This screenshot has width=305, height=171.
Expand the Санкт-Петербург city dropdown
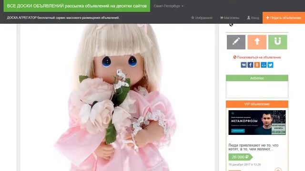coord(168,6)
